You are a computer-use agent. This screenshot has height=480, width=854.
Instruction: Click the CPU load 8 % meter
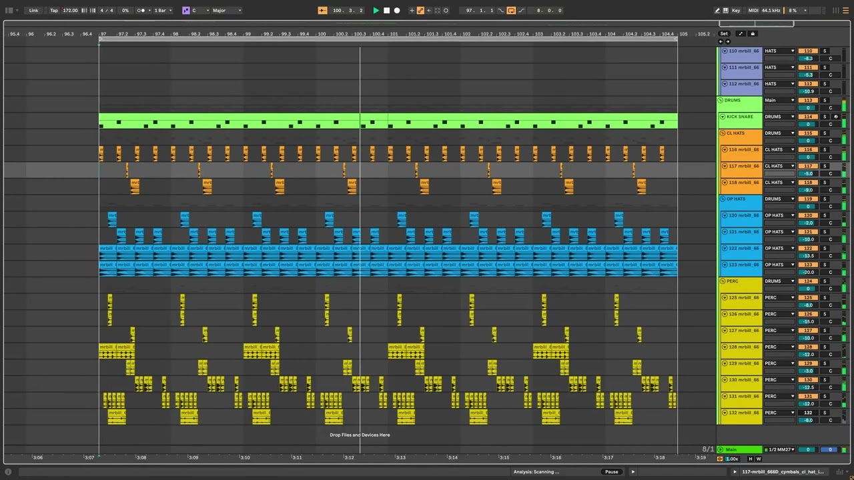coord(794,11)
